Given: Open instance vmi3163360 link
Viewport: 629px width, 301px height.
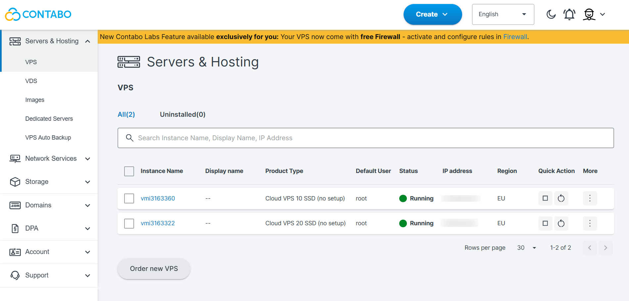Looking at the screenshot, I should pyautogui.click(x=158, y=198).
